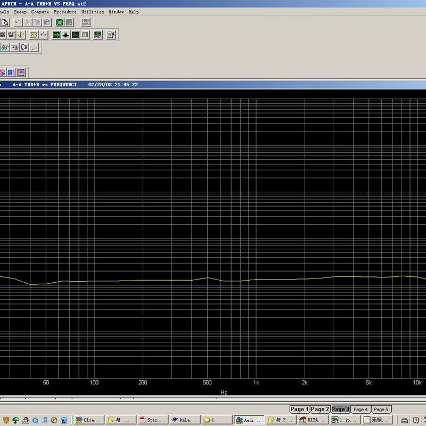The width and height of the screenshot is (426, 426).
Task: Click the scissors cut icon
Action: click(27, 22)
